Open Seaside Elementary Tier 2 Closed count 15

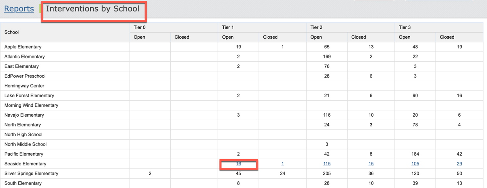[x=371, y=164]
